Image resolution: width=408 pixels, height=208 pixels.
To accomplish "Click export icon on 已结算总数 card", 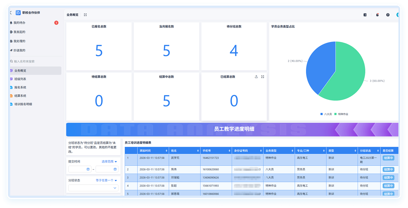I will [x=256, y=77].
